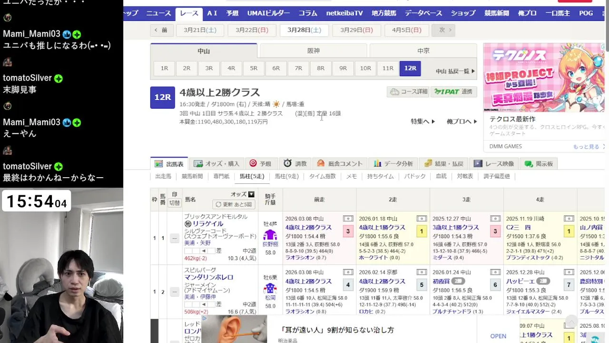Viewport: 609px width, 343px height.
Task: Click the 更新 あと5回 refresh button
Action: [x=234, y=204]
